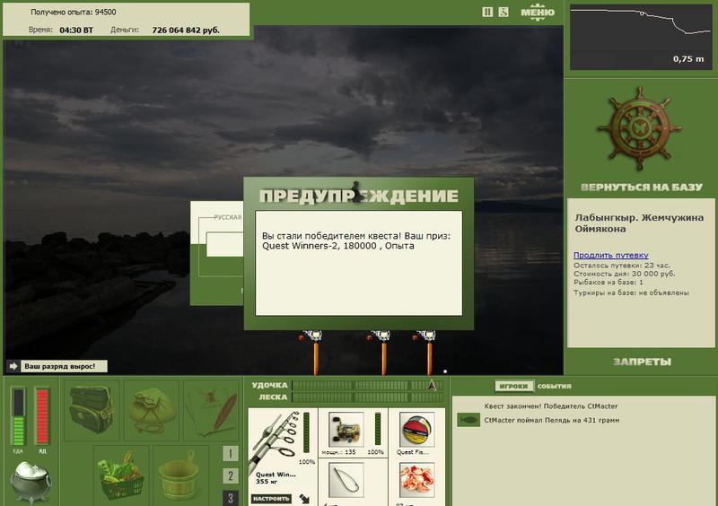Click the quest winner prize message text
This screenshot has height=506, width=718.
356,240
